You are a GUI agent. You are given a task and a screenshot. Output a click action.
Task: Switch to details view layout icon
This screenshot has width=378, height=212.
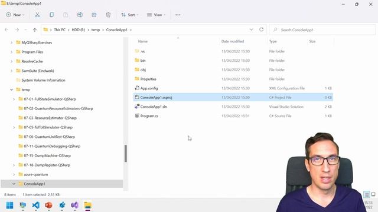tap(367, 194)
